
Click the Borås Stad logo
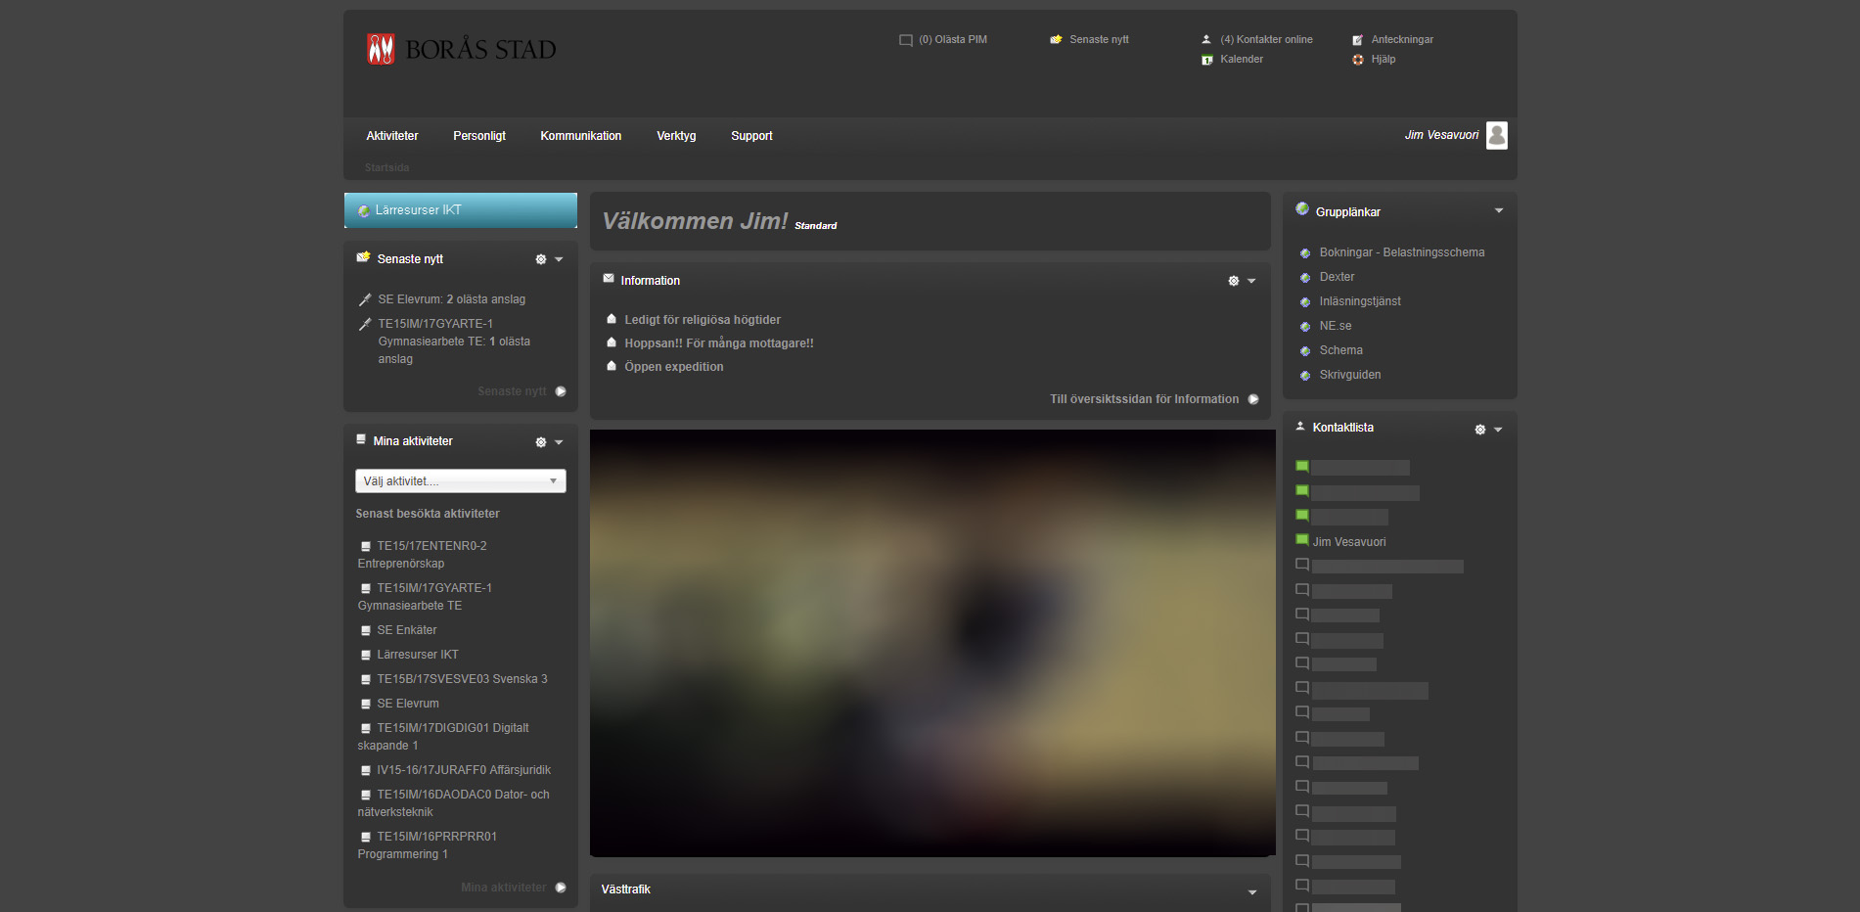point(461,49)
